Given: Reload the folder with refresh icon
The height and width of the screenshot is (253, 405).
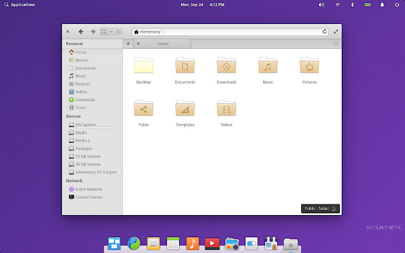Looking at the screenshot, I should (325, 32).
